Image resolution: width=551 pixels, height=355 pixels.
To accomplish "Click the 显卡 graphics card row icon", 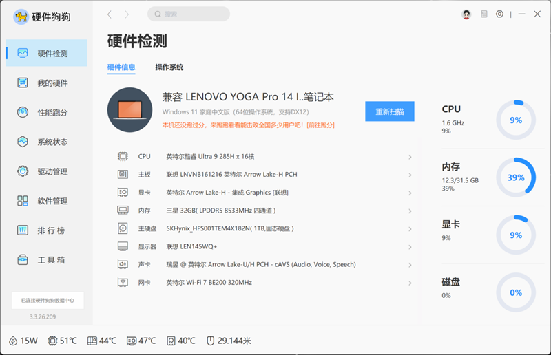I will (x=123, y=193).
